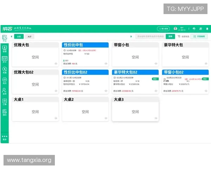Viewport: 211px width, 169px height.
Task: Open the 带窗小包02 room card header
Action: [185, 72]
